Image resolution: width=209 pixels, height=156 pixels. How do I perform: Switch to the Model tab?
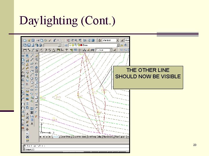[x=56, y=137]
